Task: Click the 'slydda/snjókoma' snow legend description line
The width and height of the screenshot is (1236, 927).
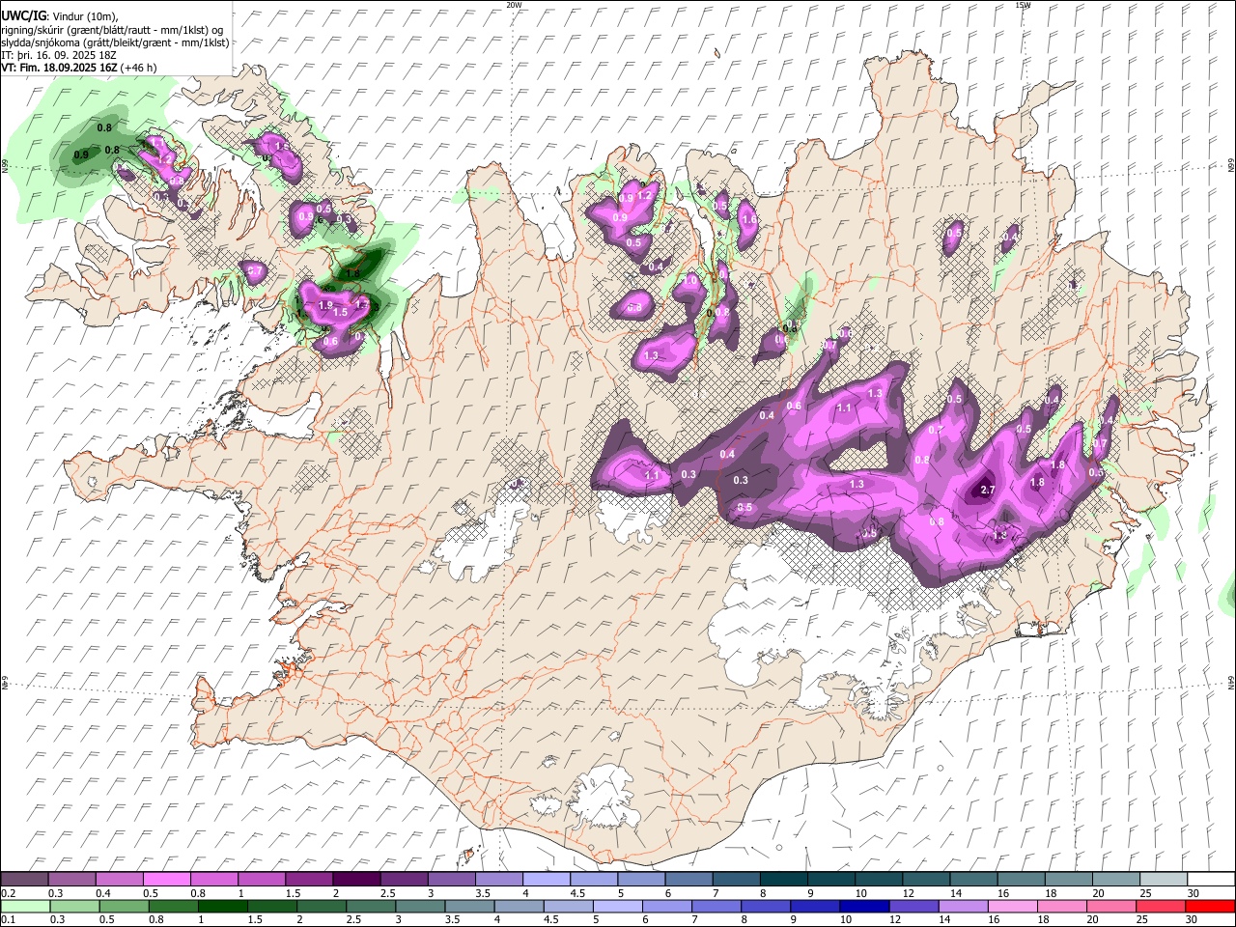Action: (116, 42)
